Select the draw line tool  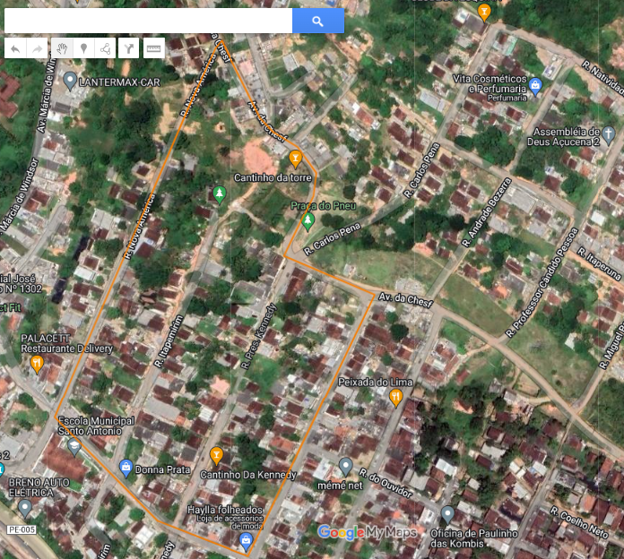click(105, 48)
